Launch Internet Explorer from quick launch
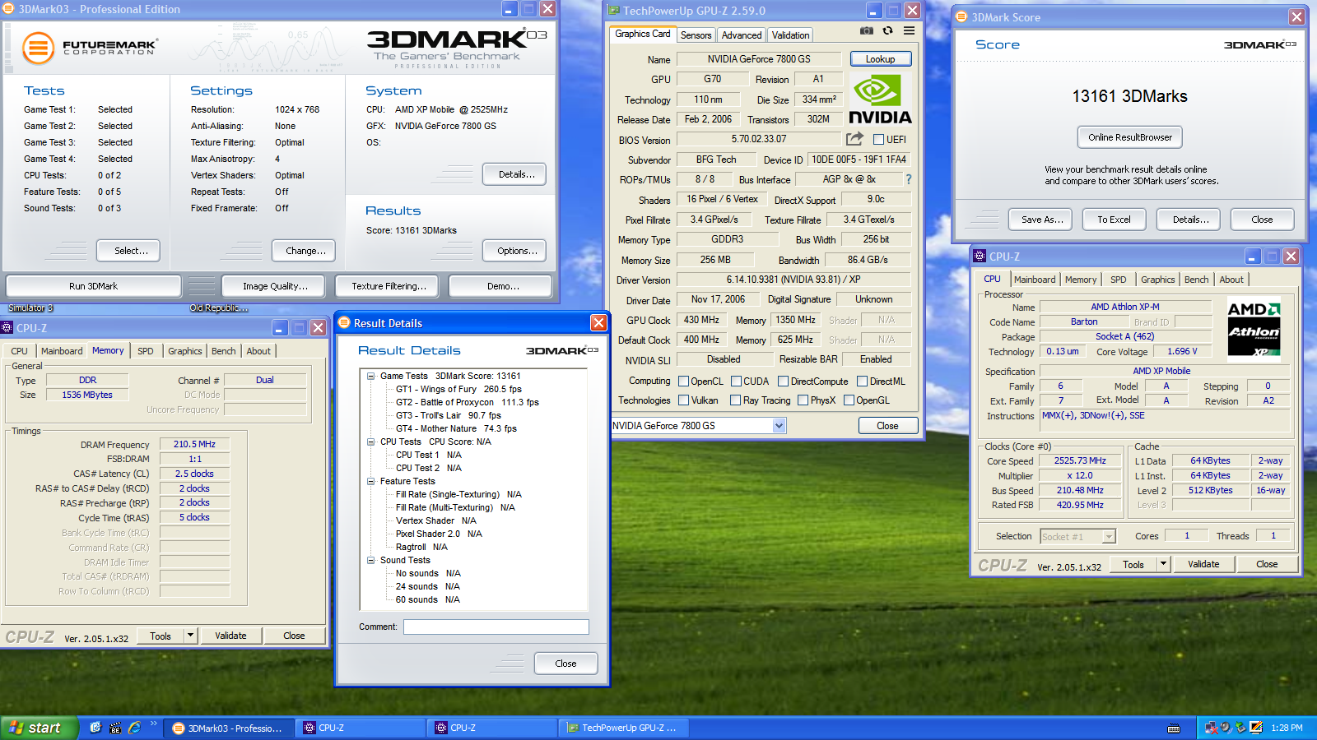1317x740 pixels. tap(135, 728)
